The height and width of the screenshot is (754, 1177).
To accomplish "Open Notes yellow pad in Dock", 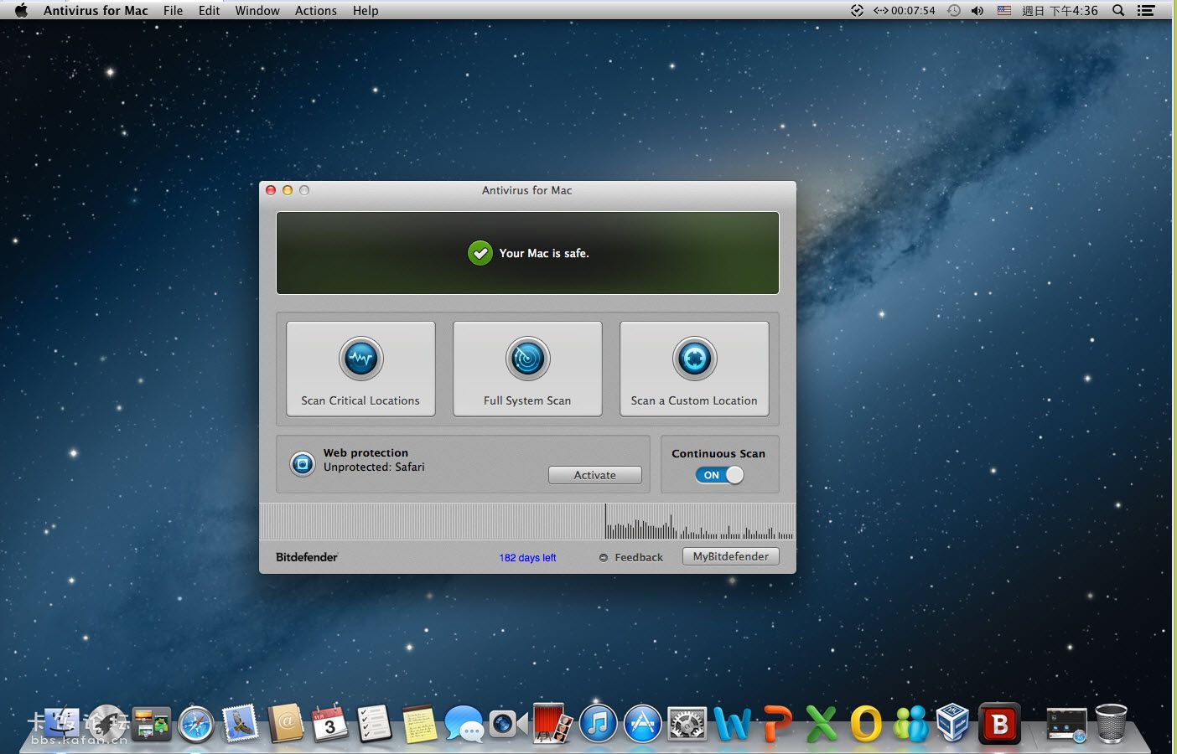I will 419,723.
